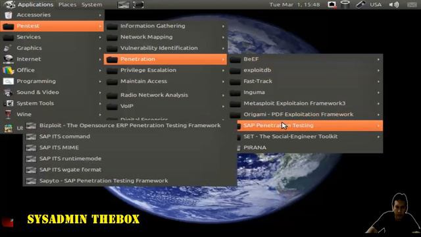Open Origami PDF Exploitation Framework submenu
The width and height of the screenshot is (421, 237).
[x=305, y=114]
